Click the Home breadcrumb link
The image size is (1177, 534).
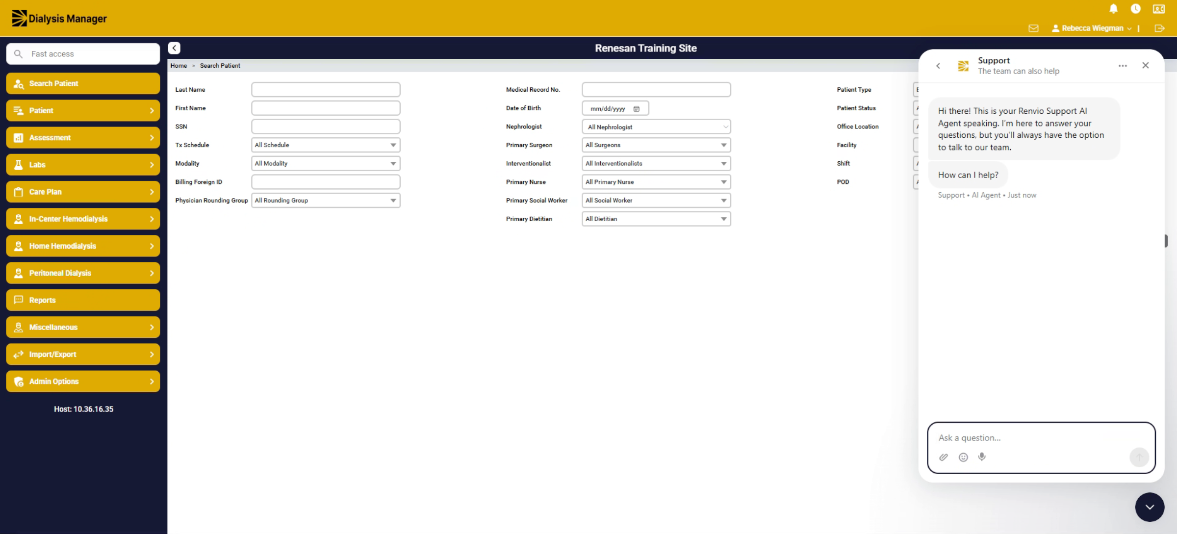point(179,66)
